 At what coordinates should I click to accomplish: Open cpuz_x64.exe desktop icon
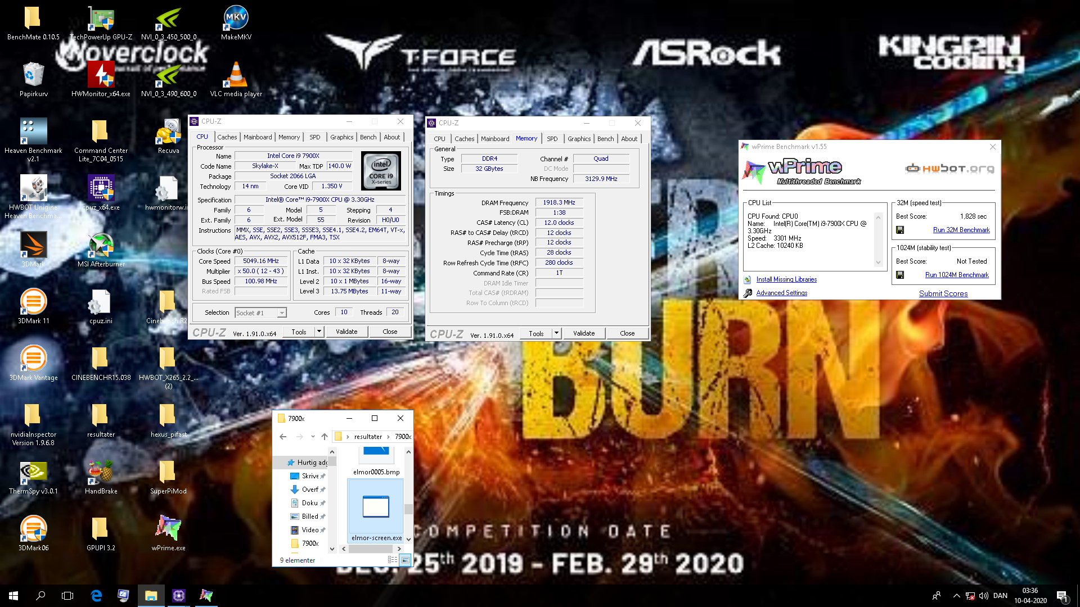(x=101, y=193)
